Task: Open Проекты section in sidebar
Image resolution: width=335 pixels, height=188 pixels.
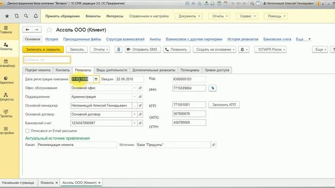Action: [6, 114]
